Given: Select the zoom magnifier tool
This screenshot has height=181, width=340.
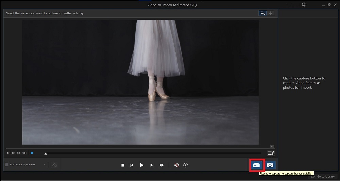Looking at the screenshot, I should (x=263, y=13).
